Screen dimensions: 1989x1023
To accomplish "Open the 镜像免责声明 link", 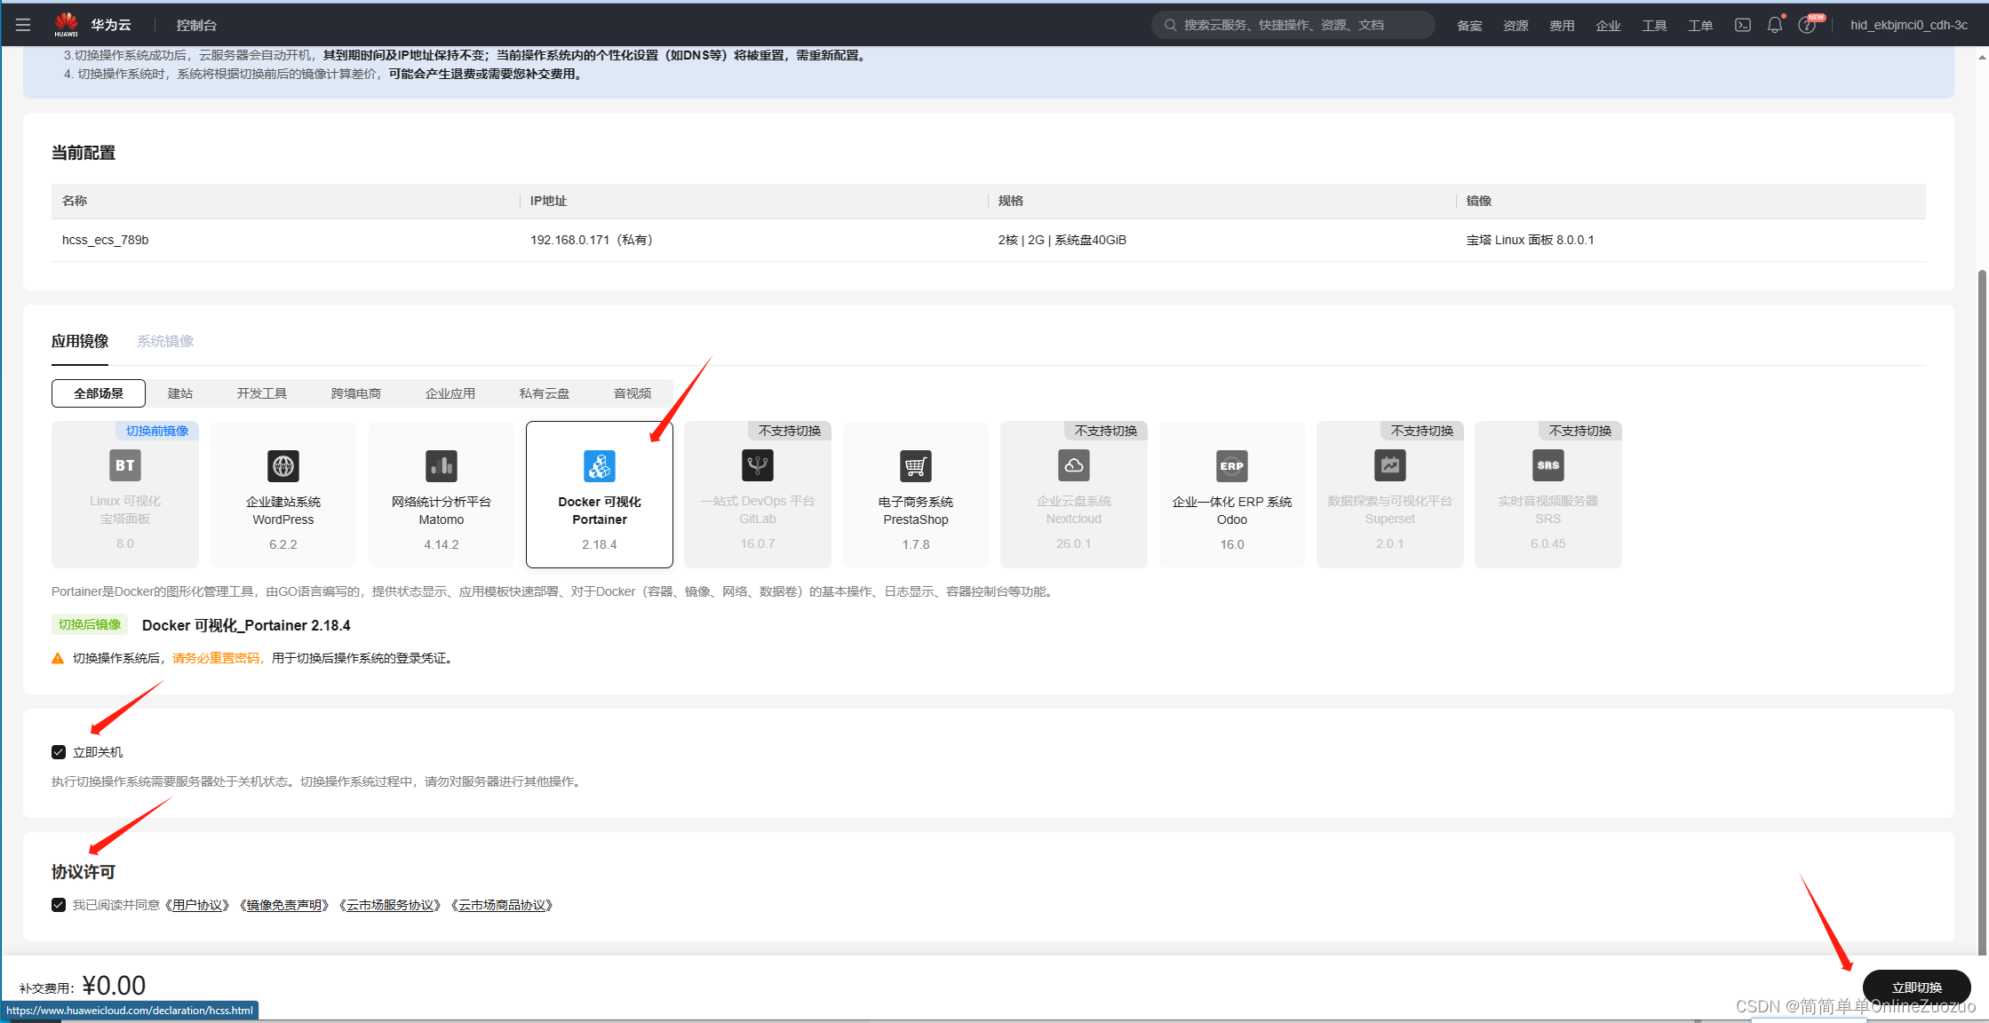I will pos(284,905).
